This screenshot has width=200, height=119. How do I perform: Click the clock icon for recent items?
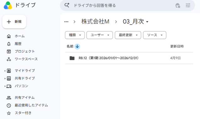(9, 105)
